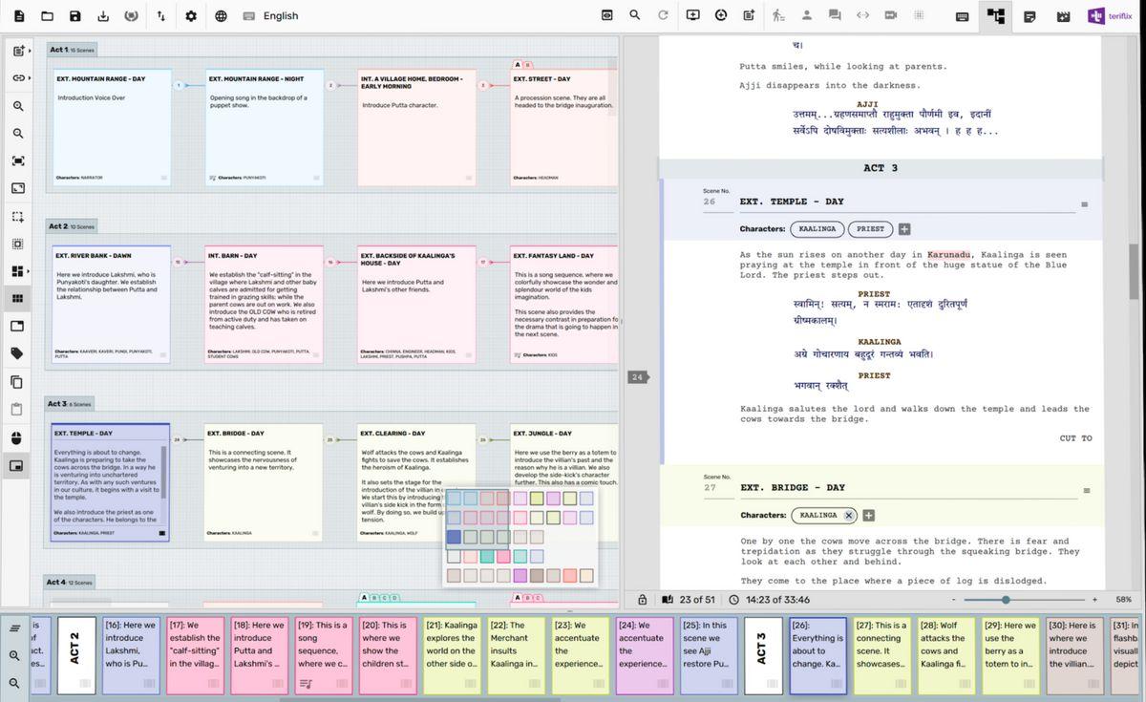Click the 24 side panel expander tab
Screen dimensions: 1146x702
coord(637,377)
